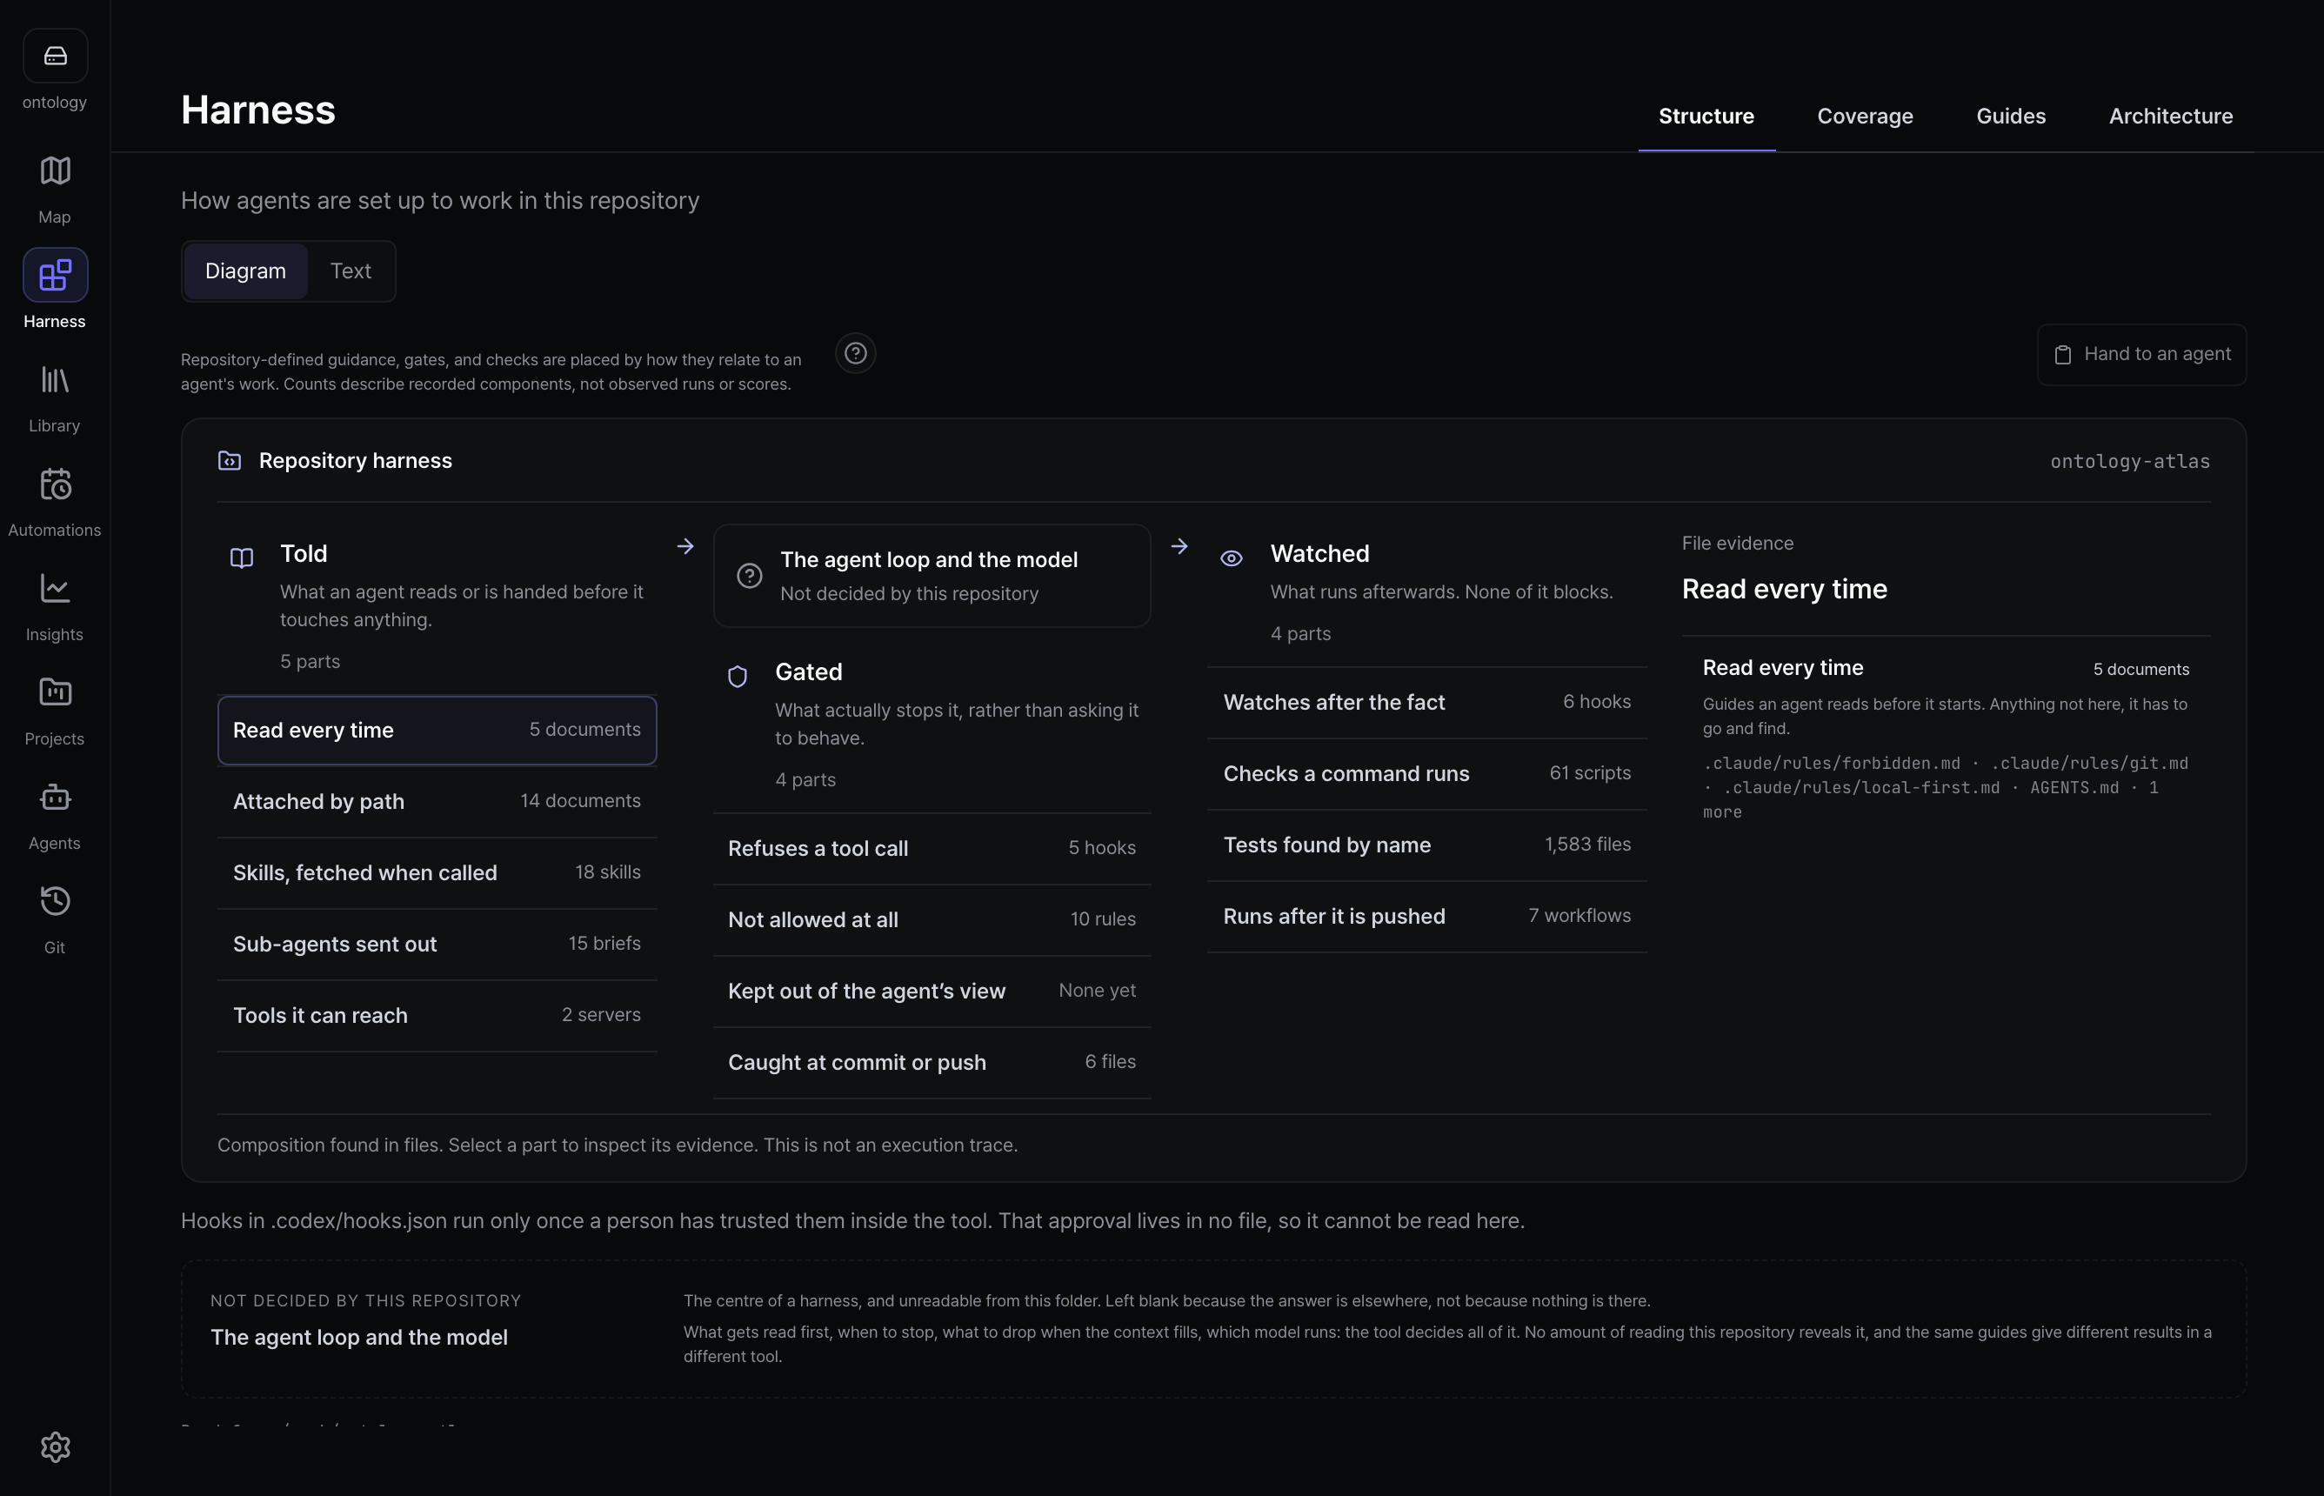Switch view to Diagram
The image size is (2324, 1496).
click(245, 271)
